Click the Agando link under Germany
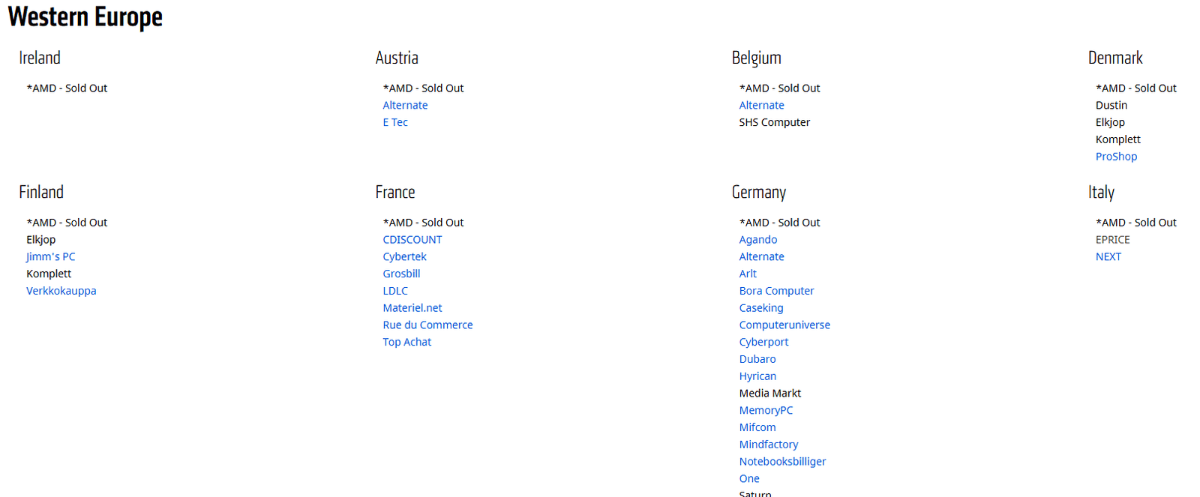Image resolution: width=1200 pixels, height=497 pixels. tap(758, 240)
